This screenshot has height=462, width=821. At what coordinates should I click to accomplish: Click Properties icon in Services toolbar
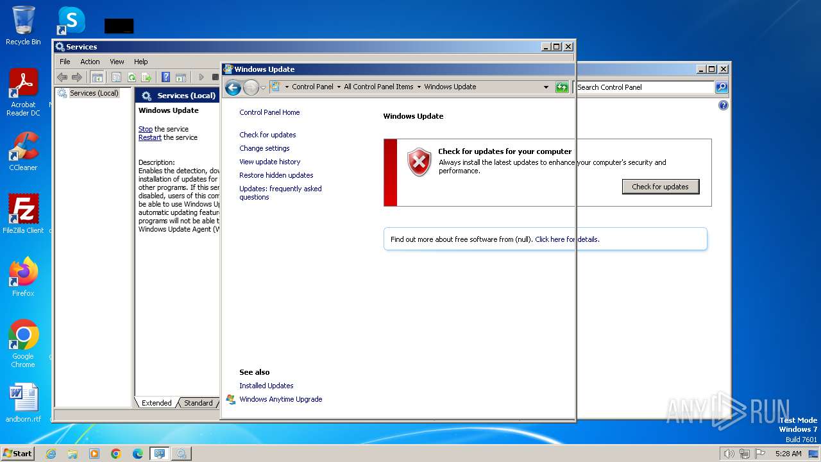pos(116,77)
